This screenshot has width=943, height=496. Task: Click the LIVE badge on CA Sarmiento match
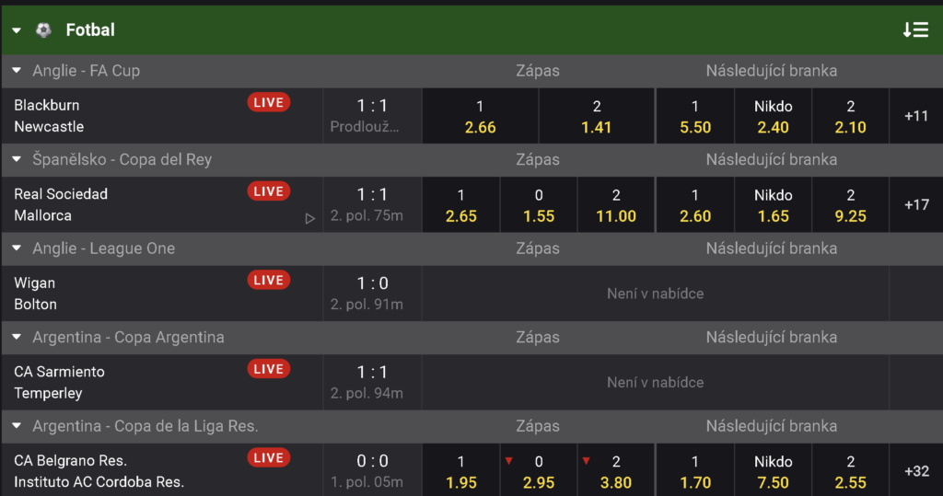coord(269,369)
